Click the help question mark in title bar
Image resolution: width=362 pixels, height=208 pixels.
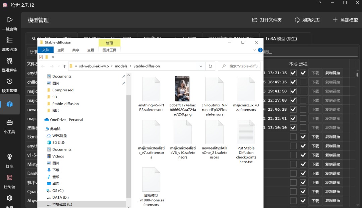320,3
